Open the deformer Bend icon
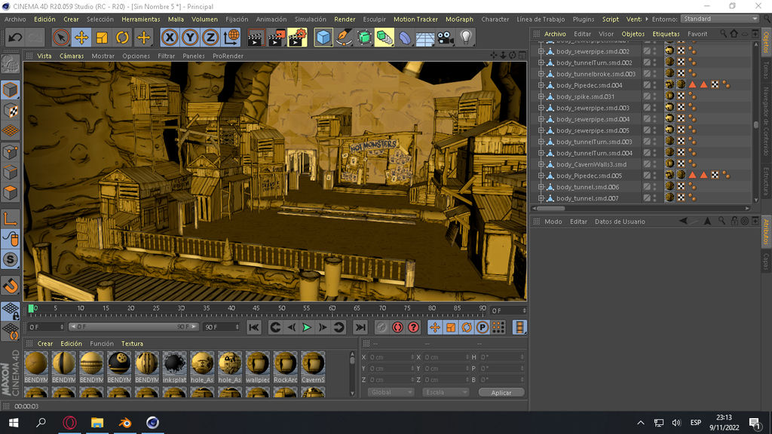Screen dimensions: 772x434 405,38
